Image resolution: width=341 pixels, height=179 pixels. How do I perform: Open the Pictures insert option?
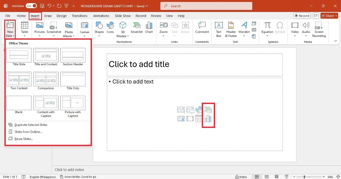[x=39, y=28]
